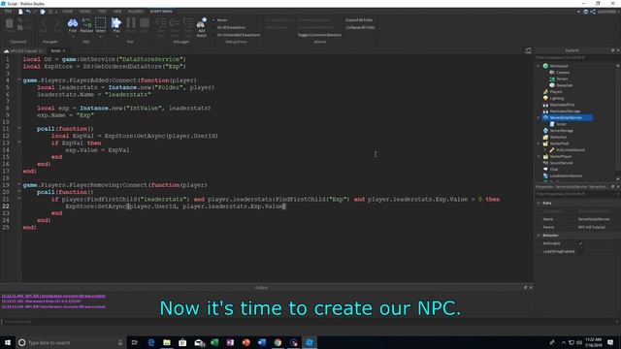This screenshot has height=349, width=621.
Task: Select the sword tool under StarterPack
Action: (571, 150)
